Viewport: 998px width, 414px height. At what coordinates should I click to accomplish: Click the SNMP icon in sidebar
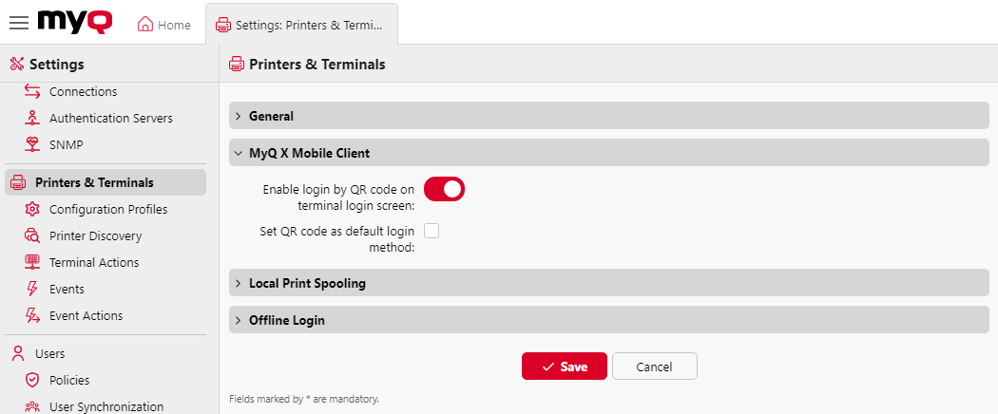click(32, 145)
